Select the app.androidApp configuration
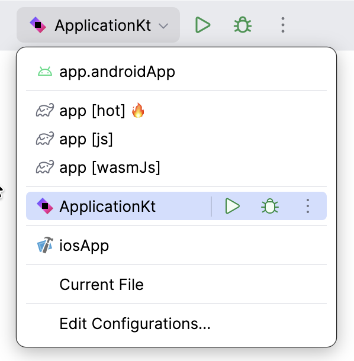The image size is (354, 361). click(x=176, y=72)
